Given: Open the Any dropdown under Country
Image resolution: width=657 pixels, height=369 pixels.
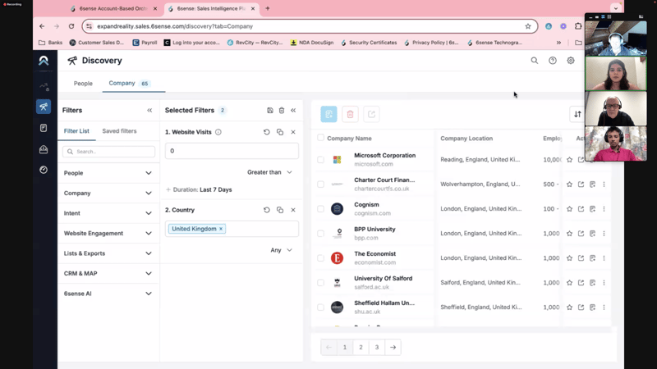Looking at the screenshot, I should coord(281,250).
